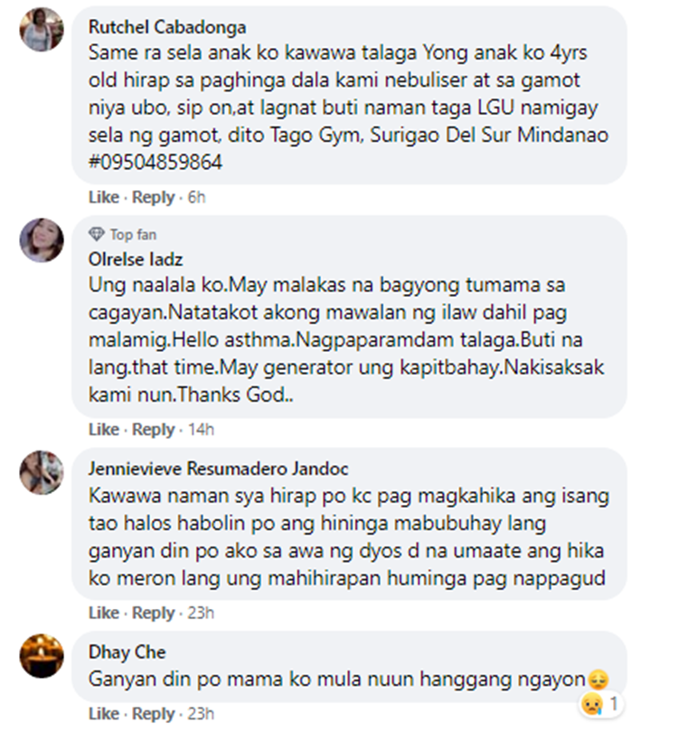
Task: Open Olrelse Iadz's profile picture
Action: click(x=42, y=240)
